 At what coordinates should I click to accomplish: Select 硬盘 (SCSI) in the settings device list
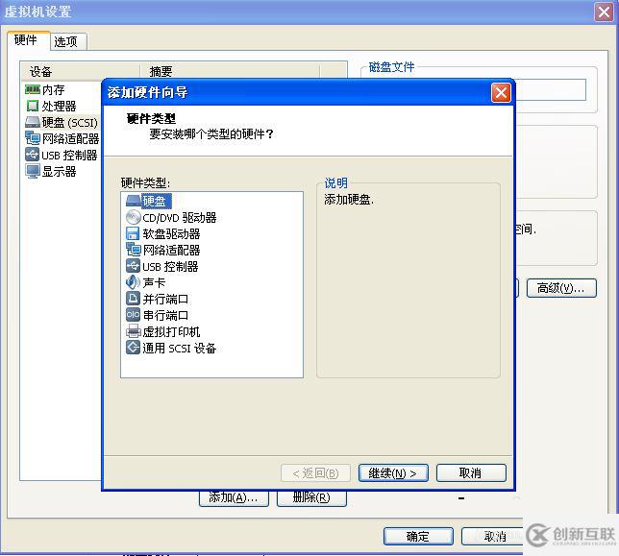[x=70, y=123]
